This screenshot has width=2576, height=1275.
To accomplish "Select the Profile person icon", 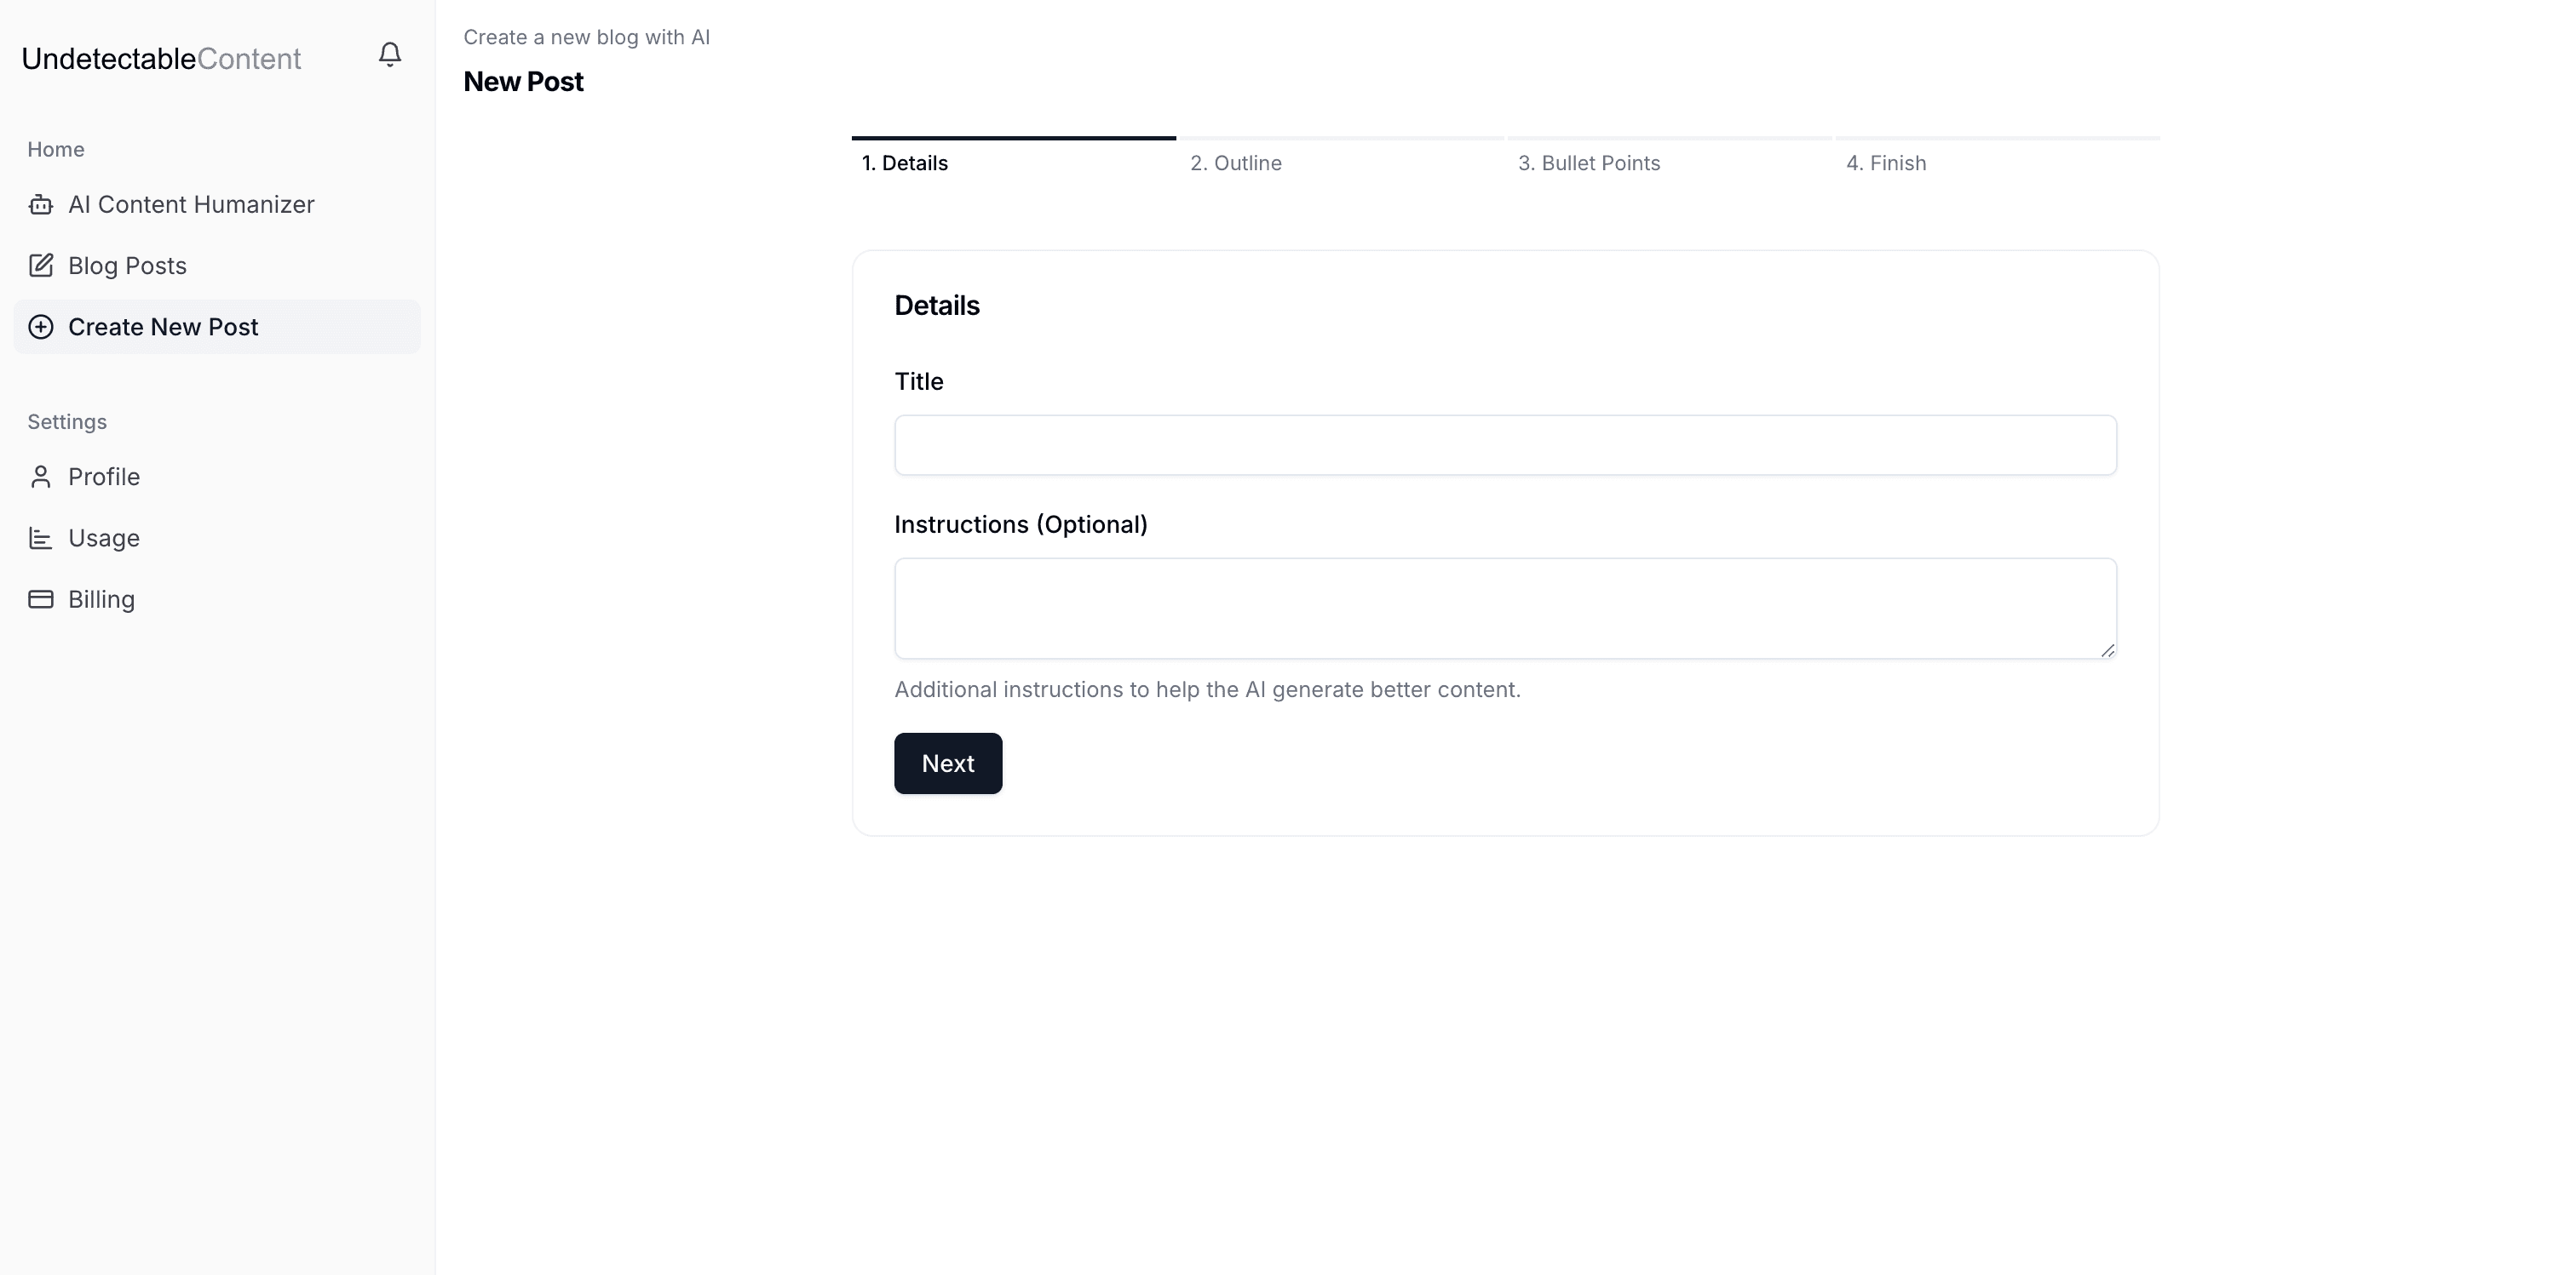I will click(x=41, y=477).
